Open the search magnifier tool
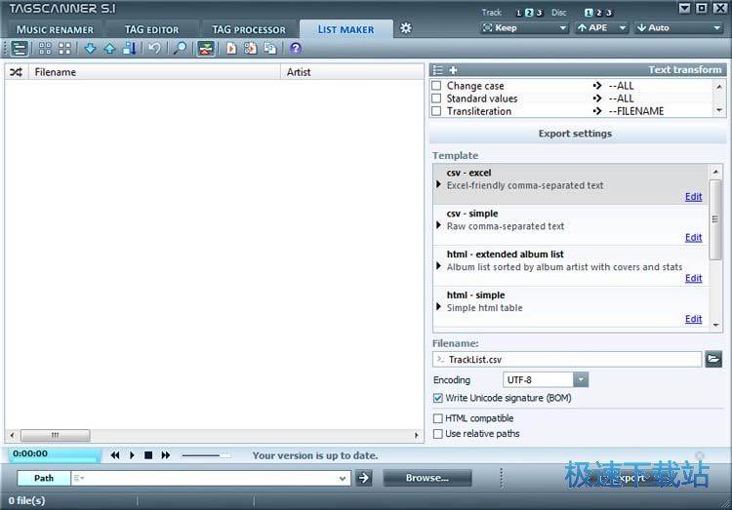Image resolution: width=732 pixels, height=510 pixels. point(180,48)
